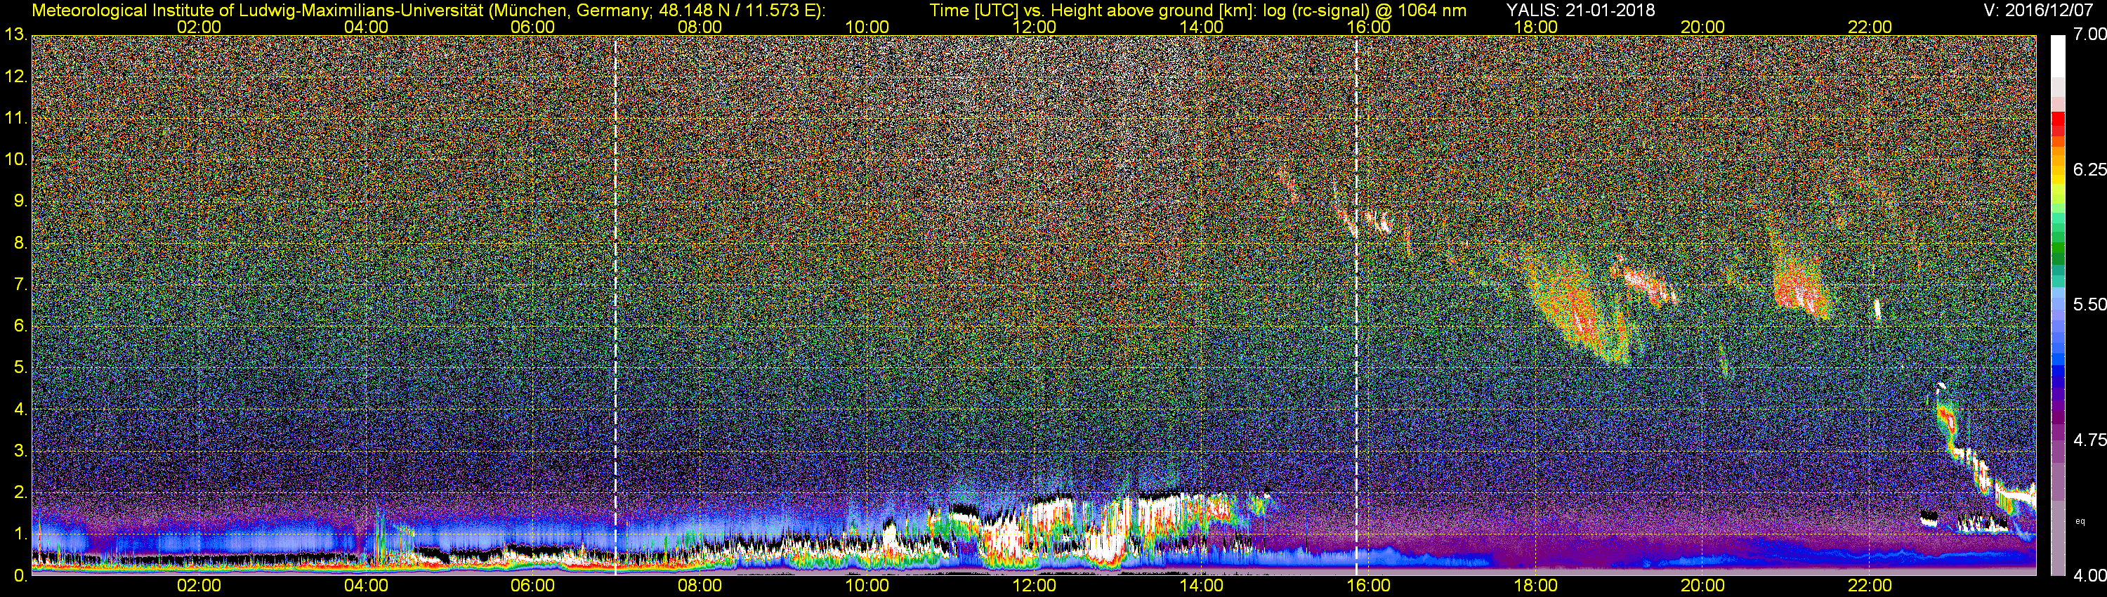Image resolution: width=2107 pixels, height=597 pixels.
Task: Click the 10:00 label on top time axis
Action: (x=867, y=27)
